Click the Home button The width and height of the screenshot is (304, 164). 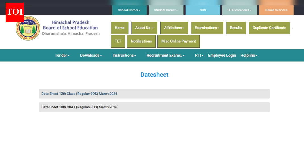click(x=119, y=28)
